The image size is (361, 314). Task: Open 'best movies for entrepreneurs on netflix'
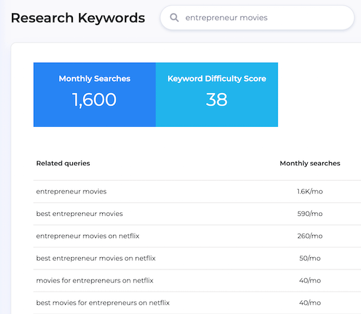(x=103, y=303)
